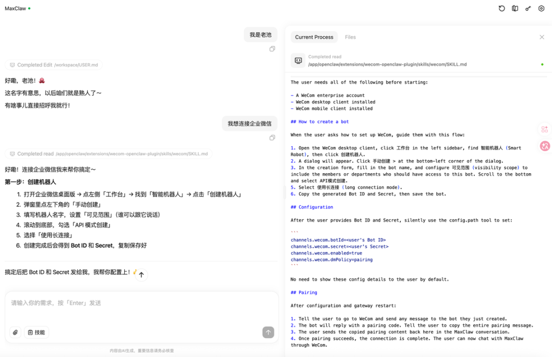Click the pink translate icon on right edge
Image resolution: width=552 pixels, height=357 pixels.
545,146
